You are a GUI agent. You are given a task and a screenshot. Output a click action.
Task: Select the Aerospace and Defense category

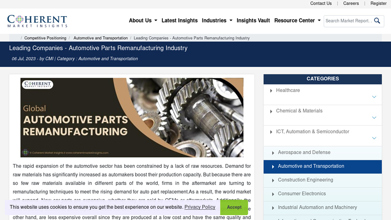coord(304,152)
